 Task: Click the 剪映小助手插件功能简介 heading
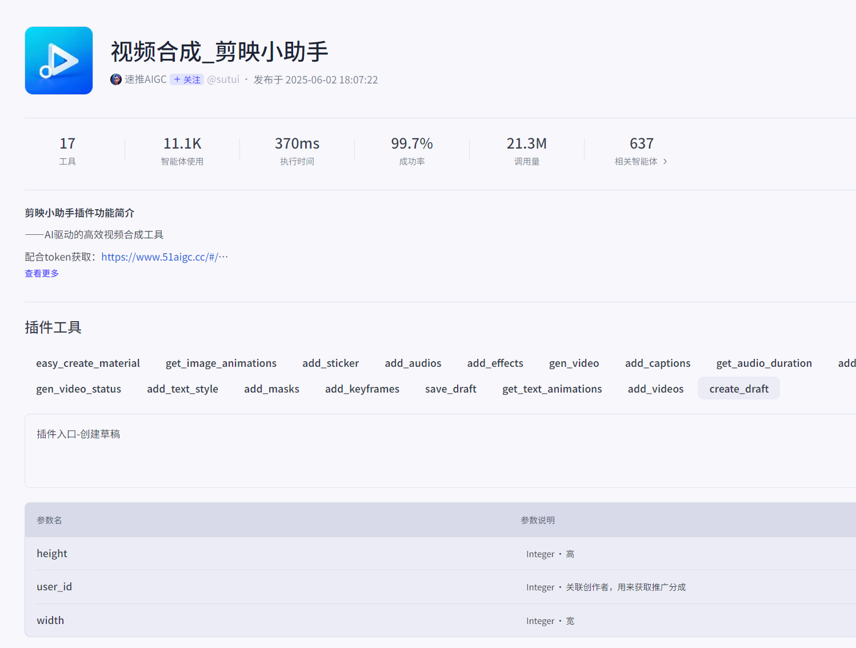pos(79,213)
